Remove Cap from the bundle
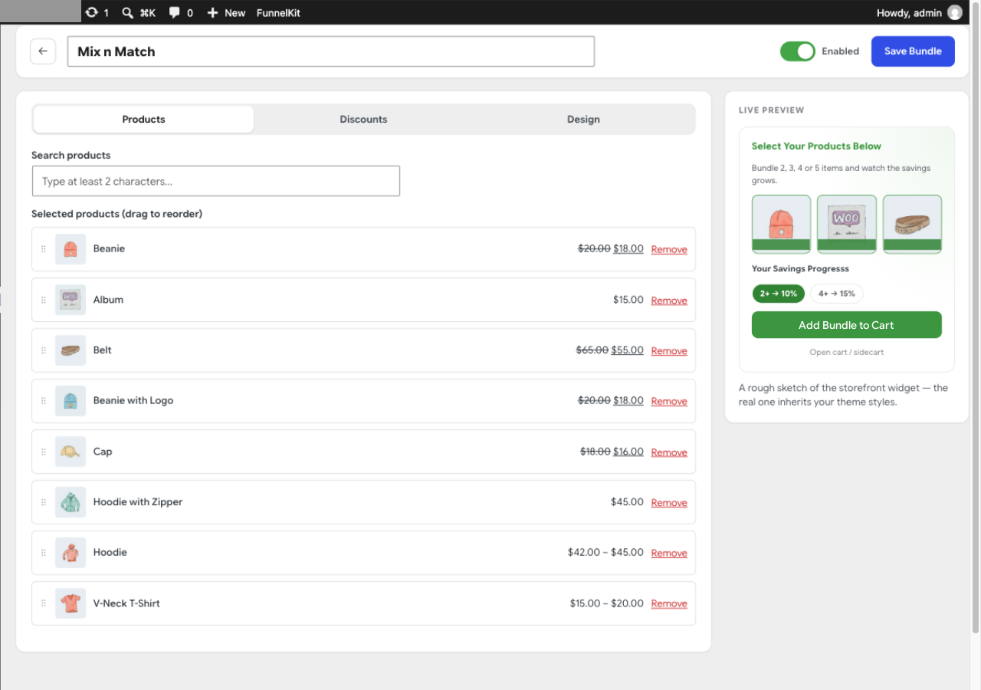This screenshot has height=690, width=981. tap(669, 452)
